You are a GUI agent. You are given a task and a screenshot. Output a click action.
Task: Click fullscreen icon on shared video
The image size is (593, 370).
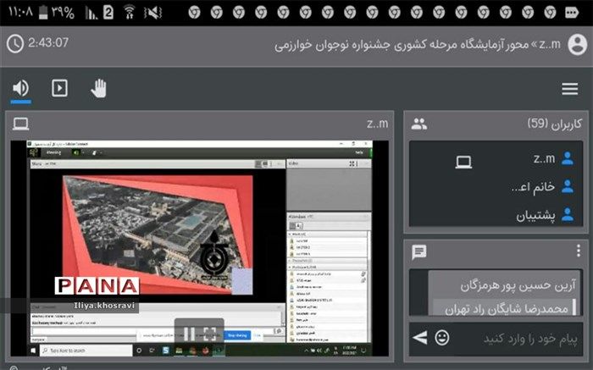pos(211,332)
